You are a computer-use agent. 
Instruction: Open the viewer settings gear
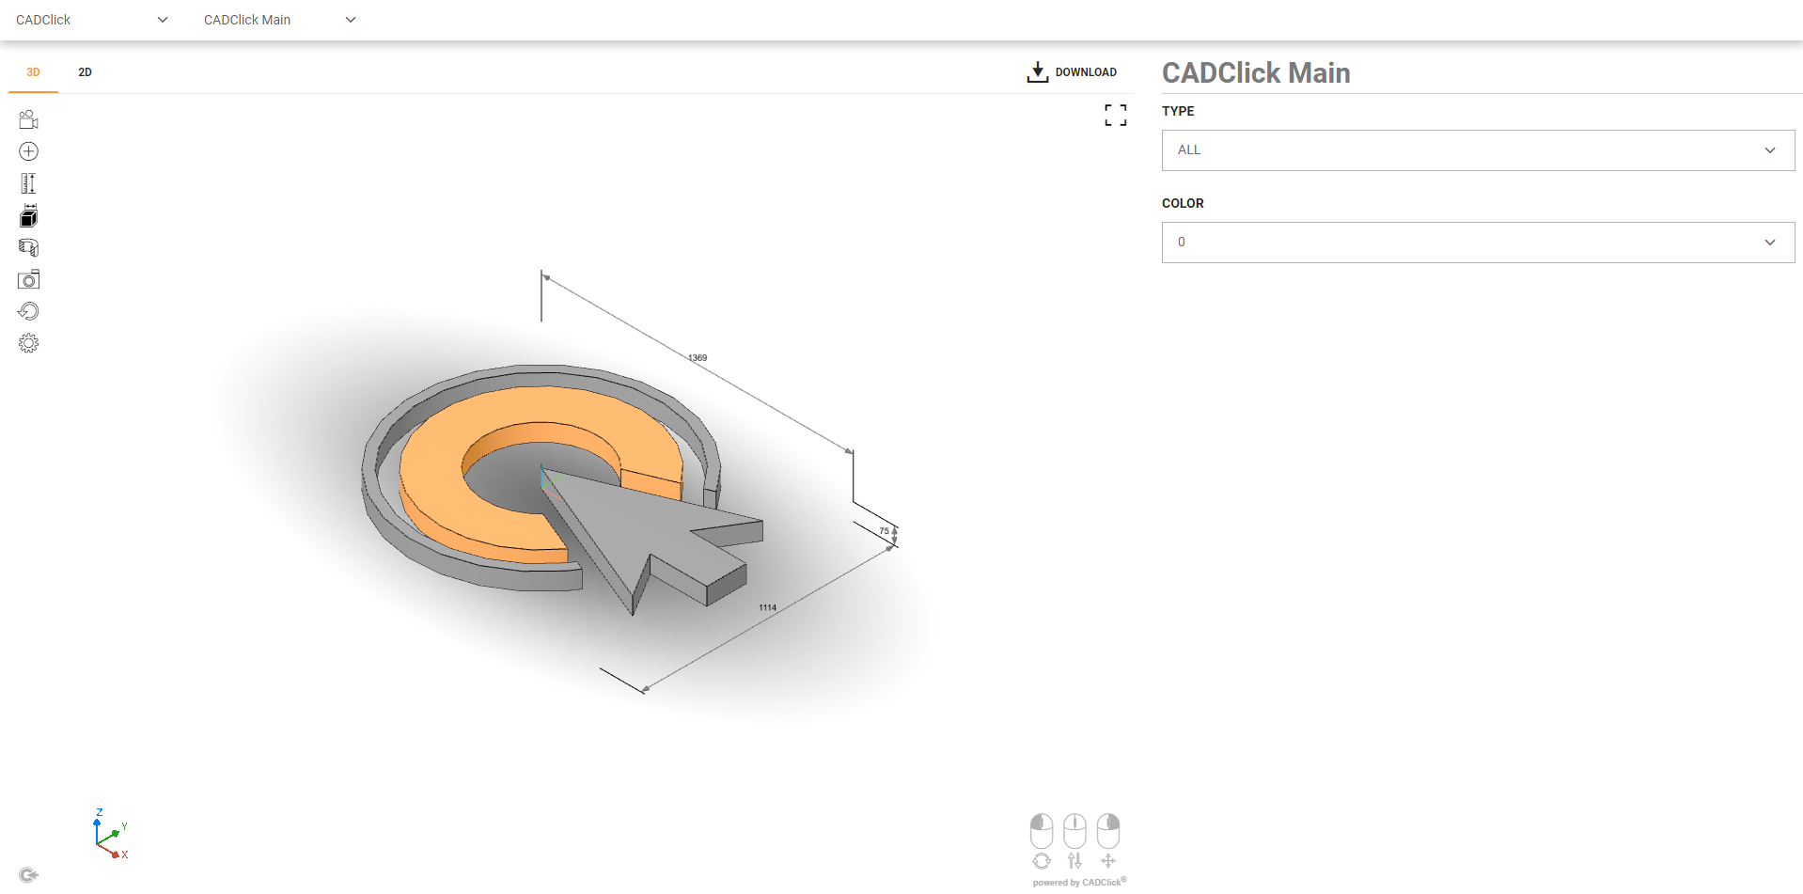pyautogui.click(x=28, y=343)
